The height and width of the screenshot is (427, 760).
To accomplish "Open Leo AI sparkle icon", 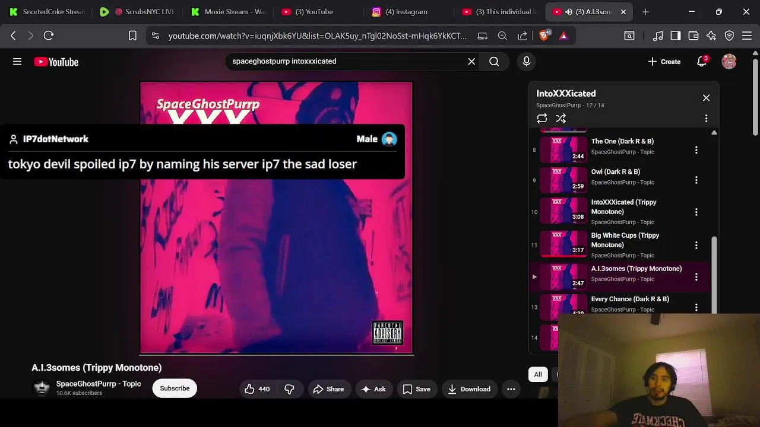I will [711, 36].
